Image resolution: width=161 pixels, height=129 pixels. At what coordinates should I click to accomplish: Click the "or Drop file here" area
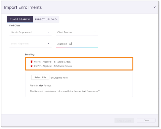pyautogui.click(x=59, y=78)
